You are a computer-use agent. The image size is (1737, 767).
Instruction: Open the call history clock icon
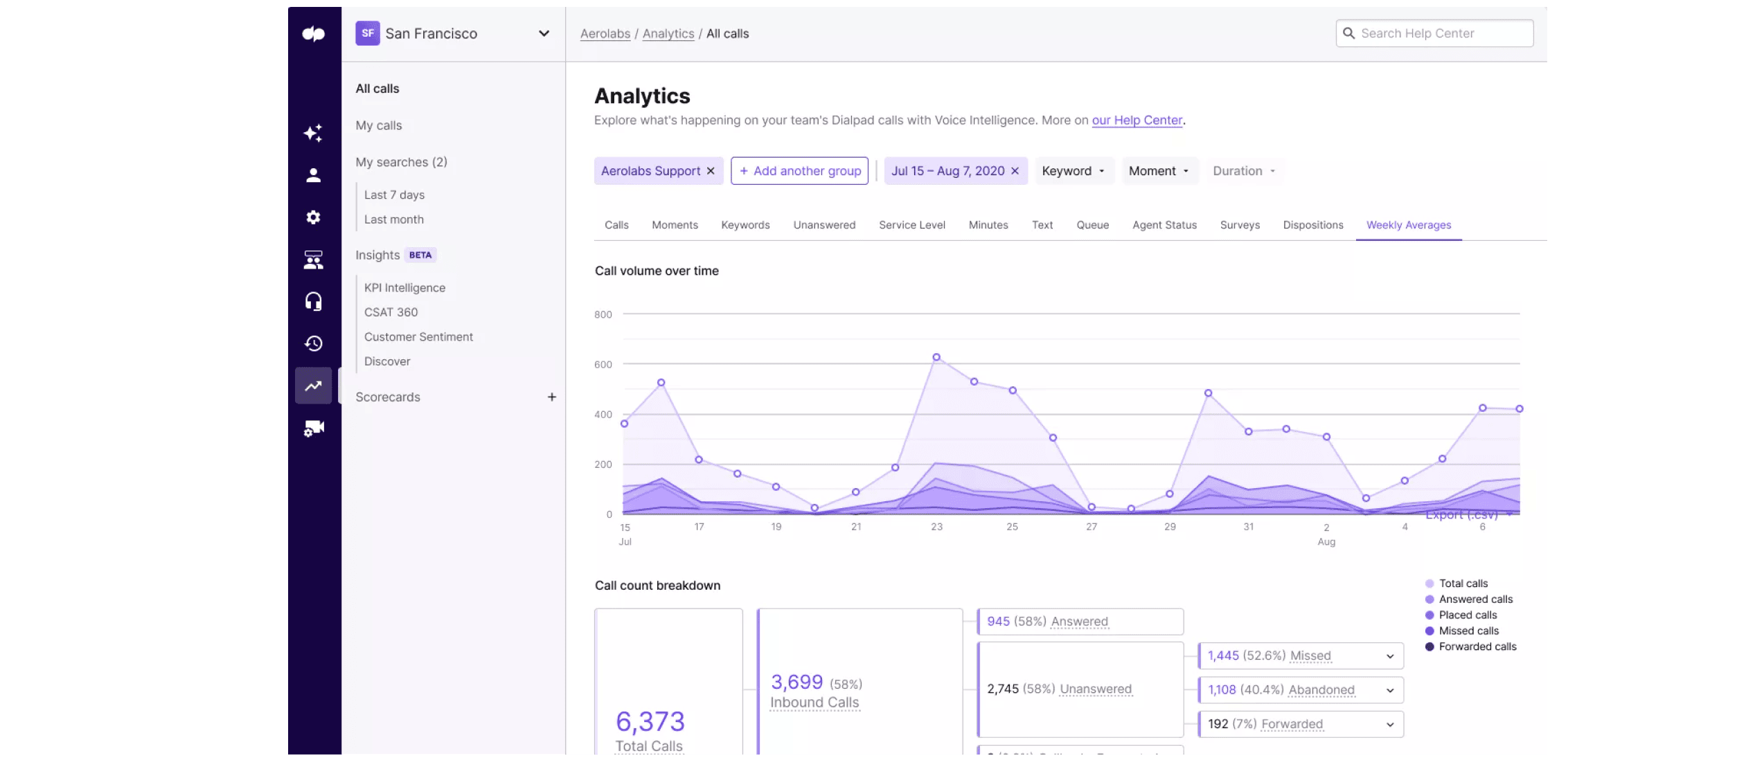pyautogui.click(x=313, y=343)
